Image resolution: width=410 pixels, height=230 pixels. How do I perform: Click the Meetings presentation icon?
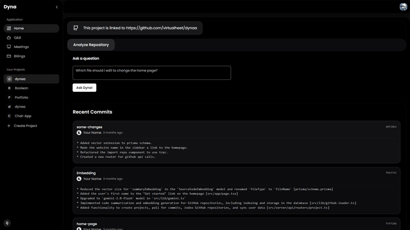tap(9, 47)
